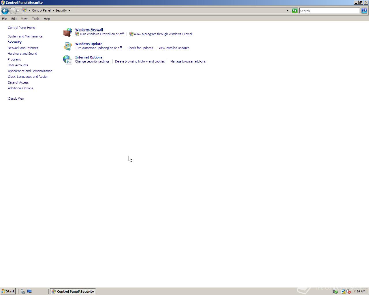Expand the Security breadcrumb arrow
This screenshot has height=295, width=369.
(x=69, y=10)
